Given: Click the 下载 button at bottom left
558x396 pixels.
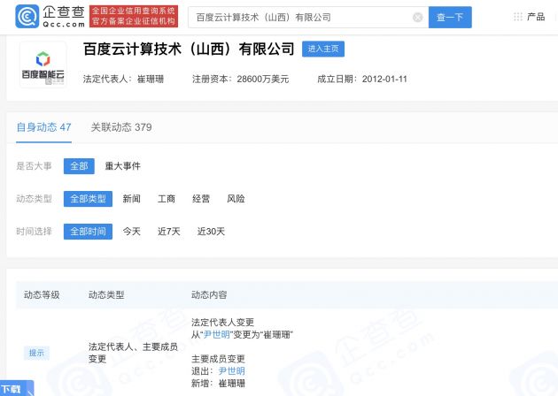Looking at the screenshot, I should 16,389.
